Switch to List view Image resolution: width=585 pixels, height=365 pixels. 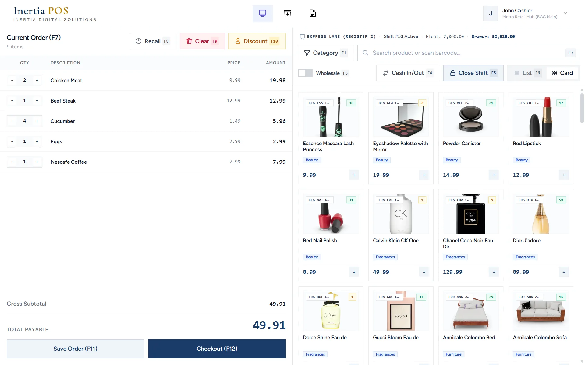[527, 73]
